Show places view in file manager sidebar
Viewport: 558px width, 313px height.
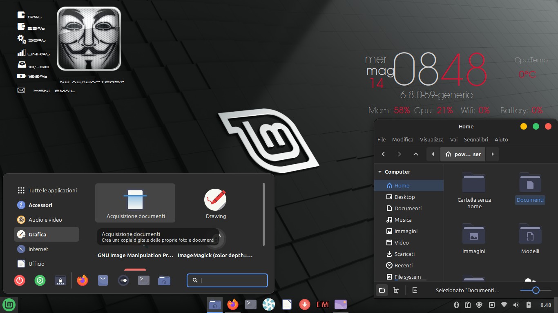click(x=382, y=290)
